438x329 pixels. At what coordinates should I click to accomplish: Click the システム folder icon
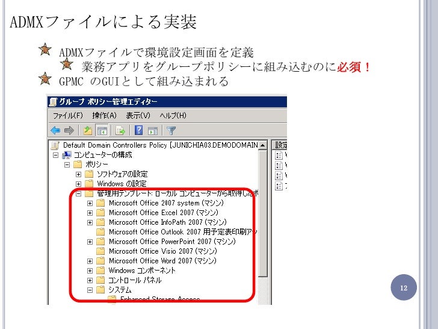click(x=100, y=290)
